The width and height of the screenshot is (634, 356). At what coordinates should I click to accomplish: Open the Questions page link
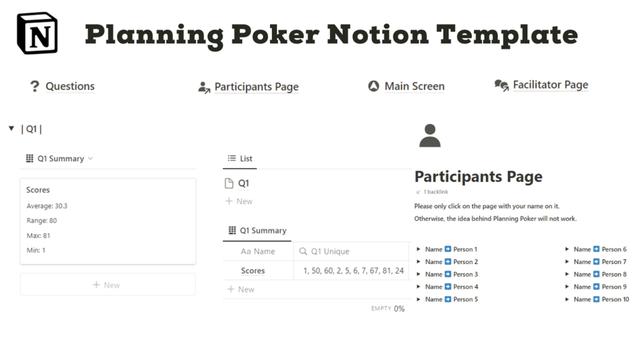70,86
